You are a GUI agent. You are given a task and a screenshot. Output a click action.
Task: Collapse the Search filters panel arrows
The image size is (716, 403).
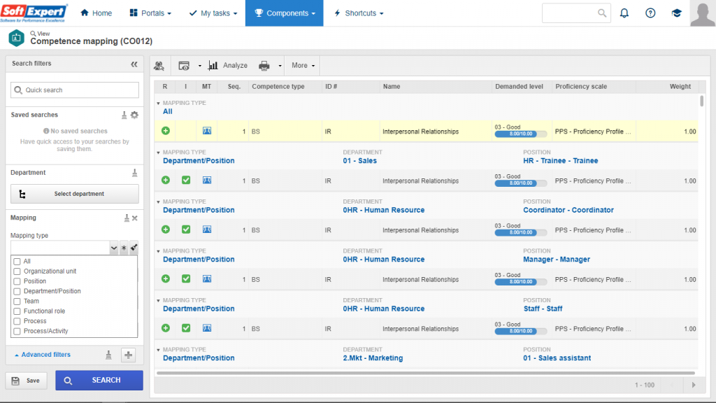134,64
